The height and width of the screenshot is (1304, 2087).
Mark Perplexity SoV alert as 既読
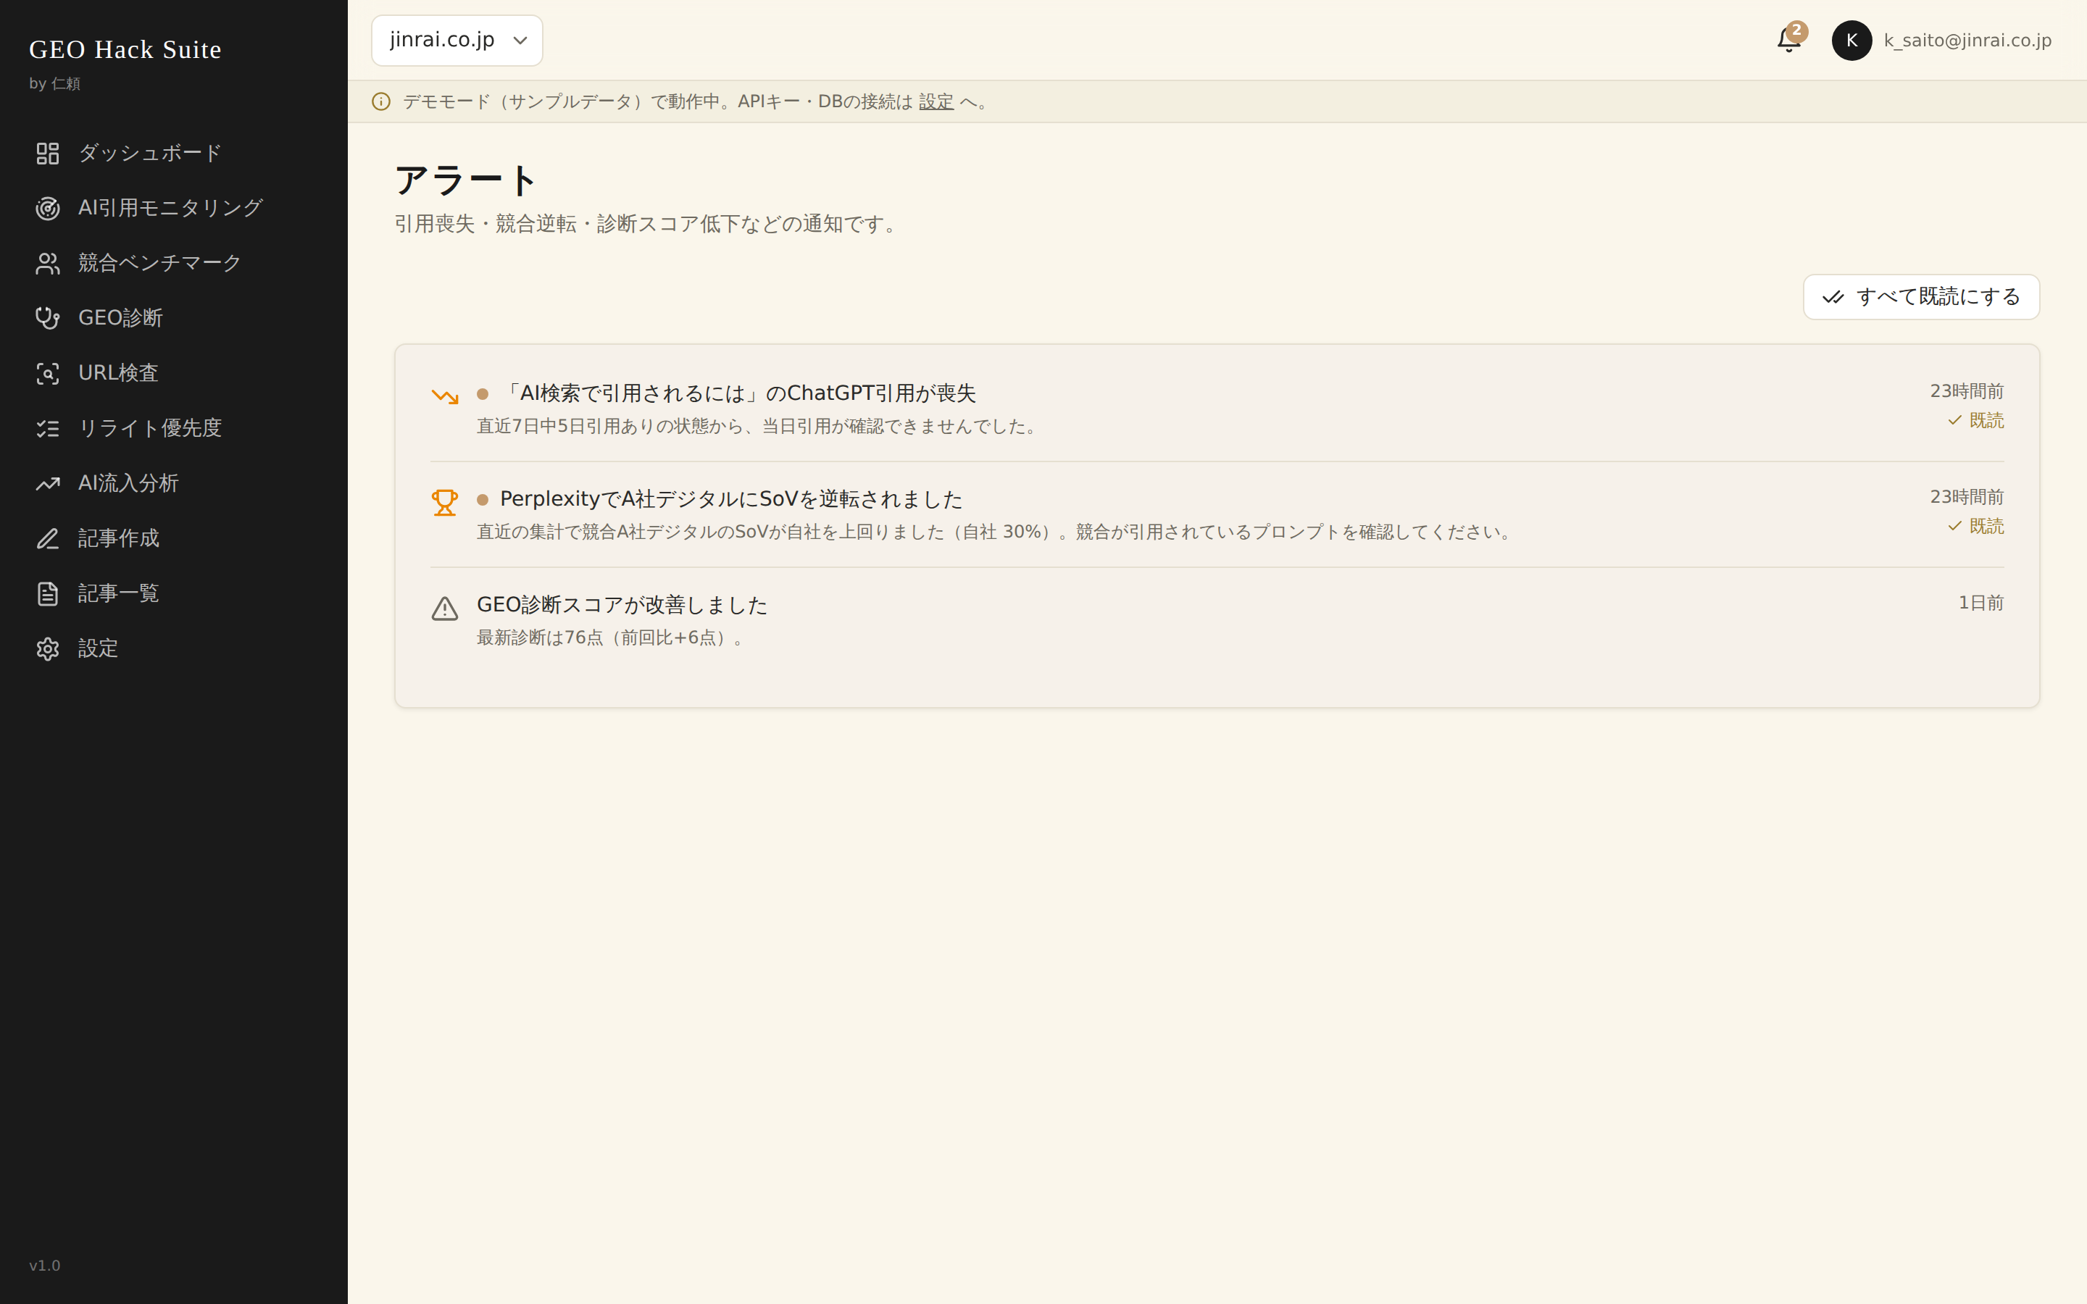pos(1975,526)
